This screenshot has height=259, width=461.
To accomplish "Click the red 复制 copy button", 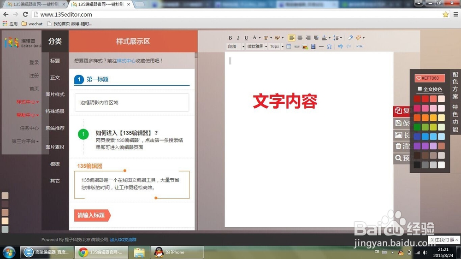I will point(402,111).
